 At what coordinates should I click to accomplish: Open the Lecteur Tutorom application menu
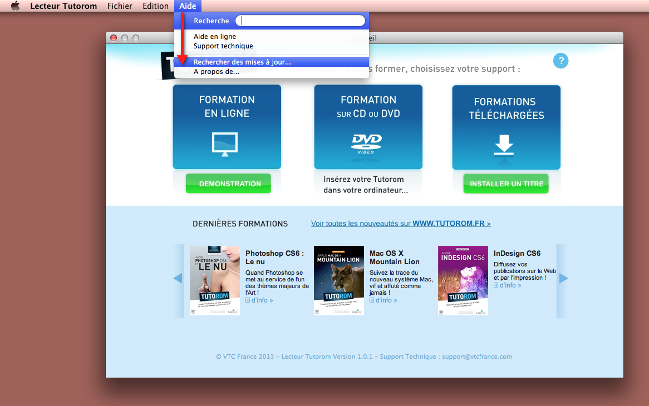[x=63, y=6]
